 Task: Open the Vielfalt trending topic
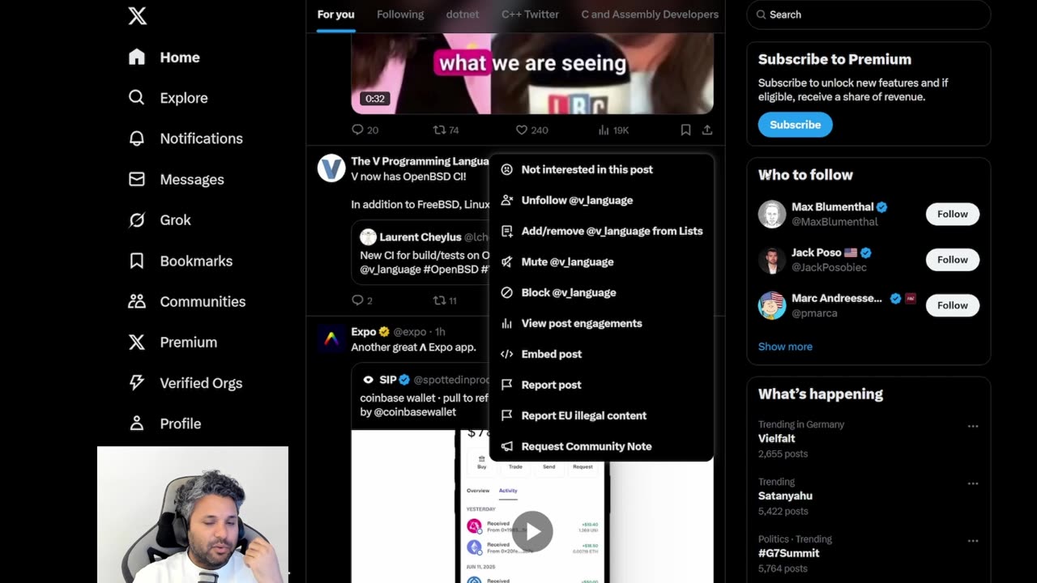(x=777, y=439)
